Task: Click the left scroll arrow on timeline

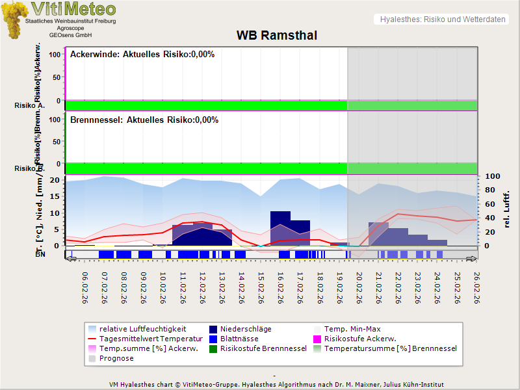Action: tap(71, 258)
